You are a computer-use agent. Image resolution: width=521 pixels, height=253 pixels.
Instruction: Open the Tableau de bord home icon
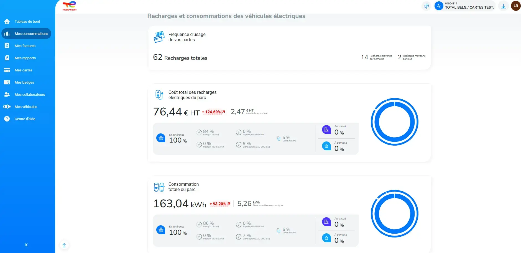[x=7, y=21]
